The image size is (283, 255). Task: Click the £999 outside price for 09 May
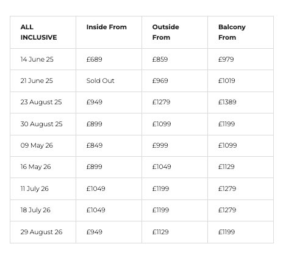(x=160, y=145)
